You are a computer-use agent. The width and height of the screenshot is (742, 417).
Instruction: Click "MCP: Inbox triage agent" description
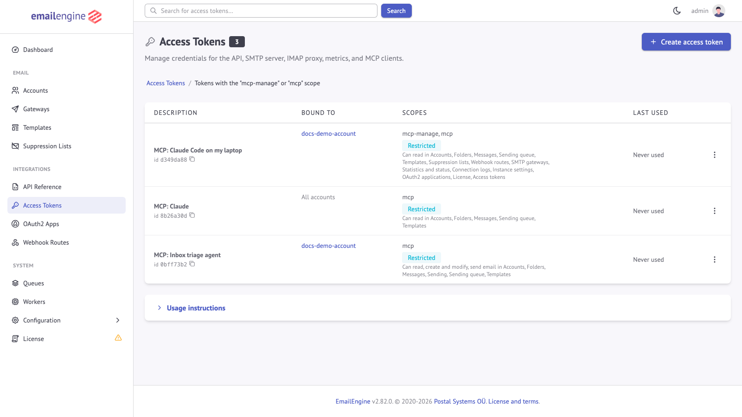click(x=187, y=255)
